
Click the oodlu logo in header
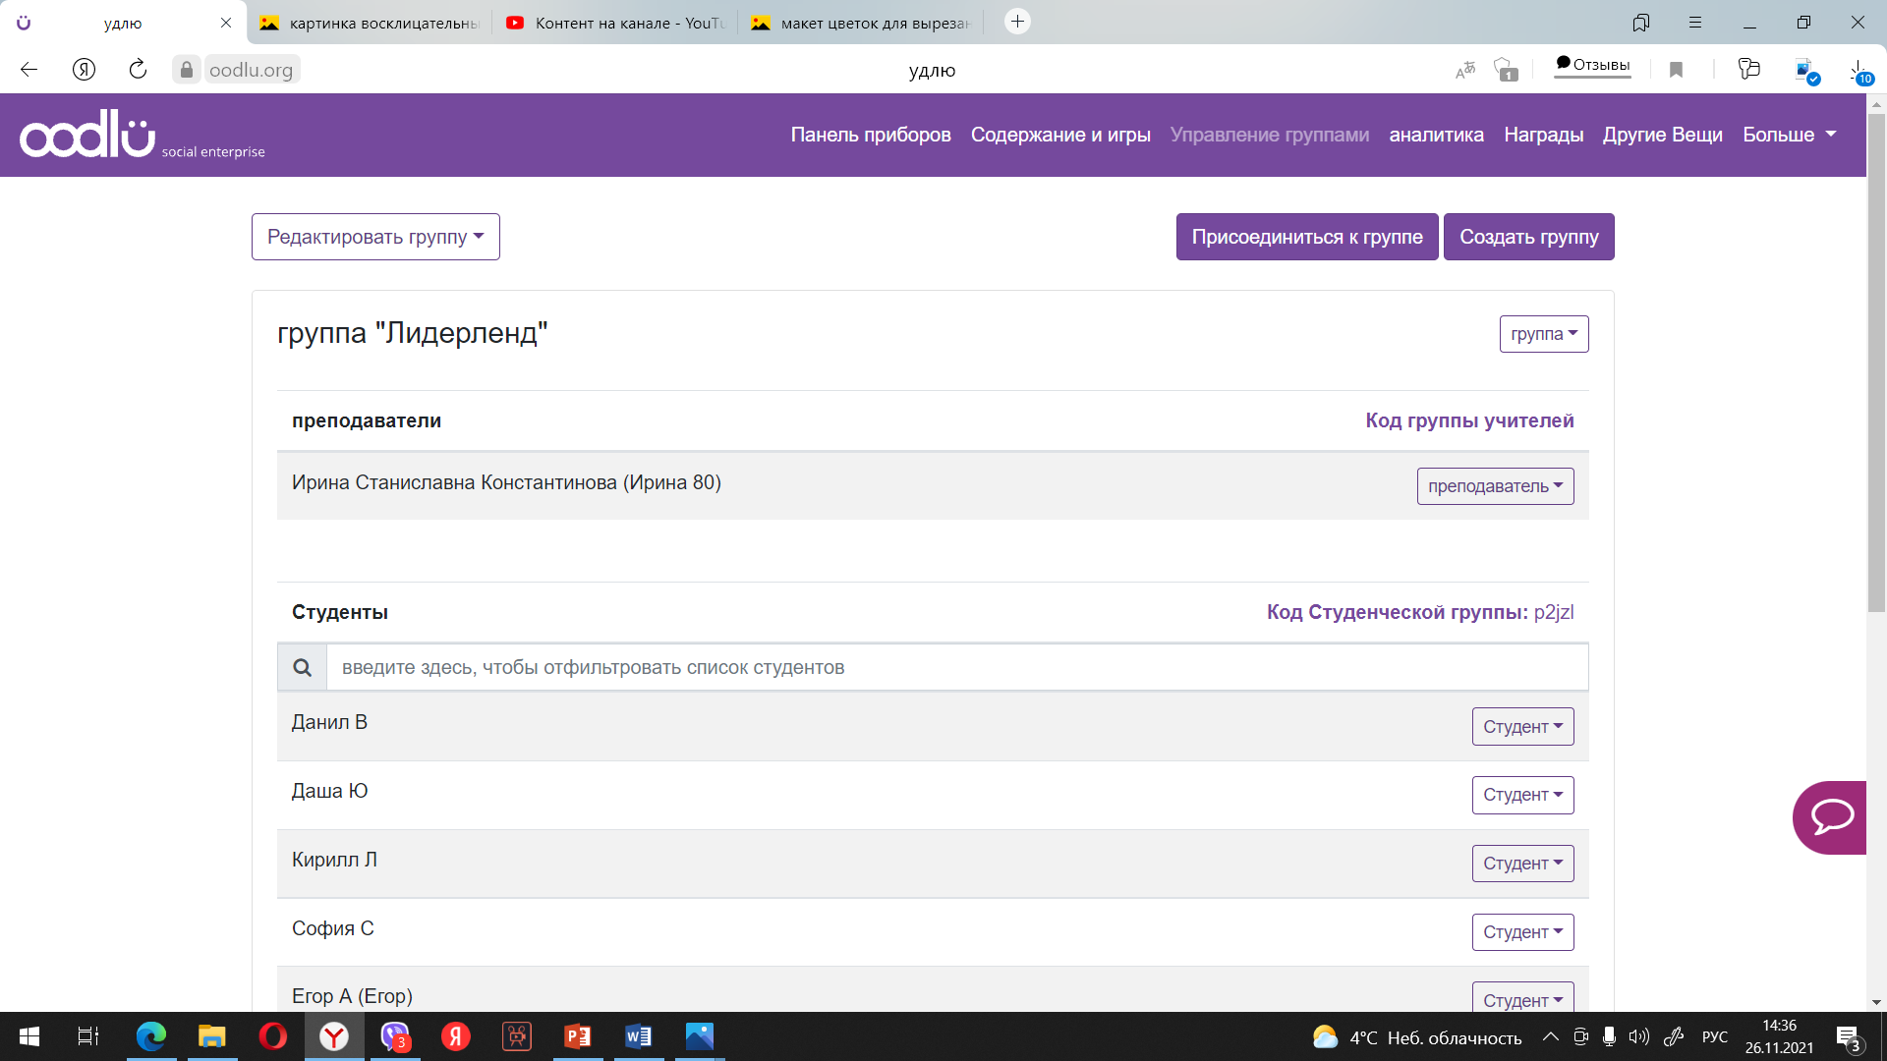pos(88,136)
